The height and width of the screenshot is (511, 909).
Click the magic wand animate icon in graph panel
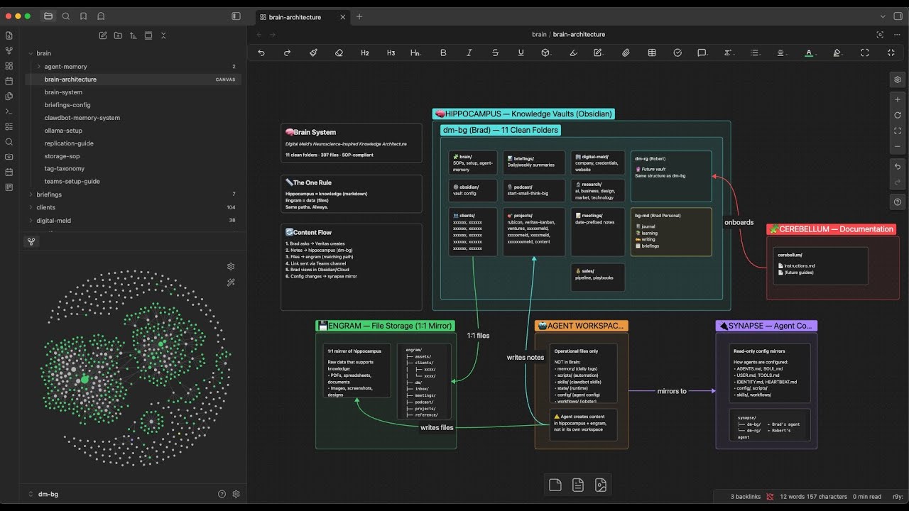click(x=231, y=282)
